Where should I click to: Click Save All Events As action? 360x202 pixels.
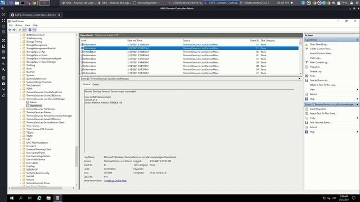point(319,80)
